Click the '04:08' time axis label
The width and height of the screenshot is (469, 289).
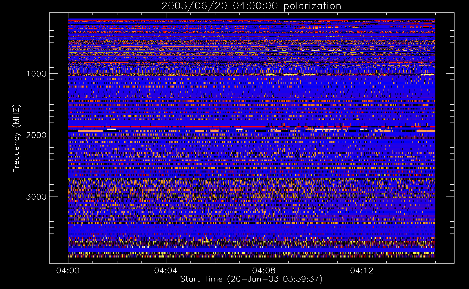coord(264,271)
